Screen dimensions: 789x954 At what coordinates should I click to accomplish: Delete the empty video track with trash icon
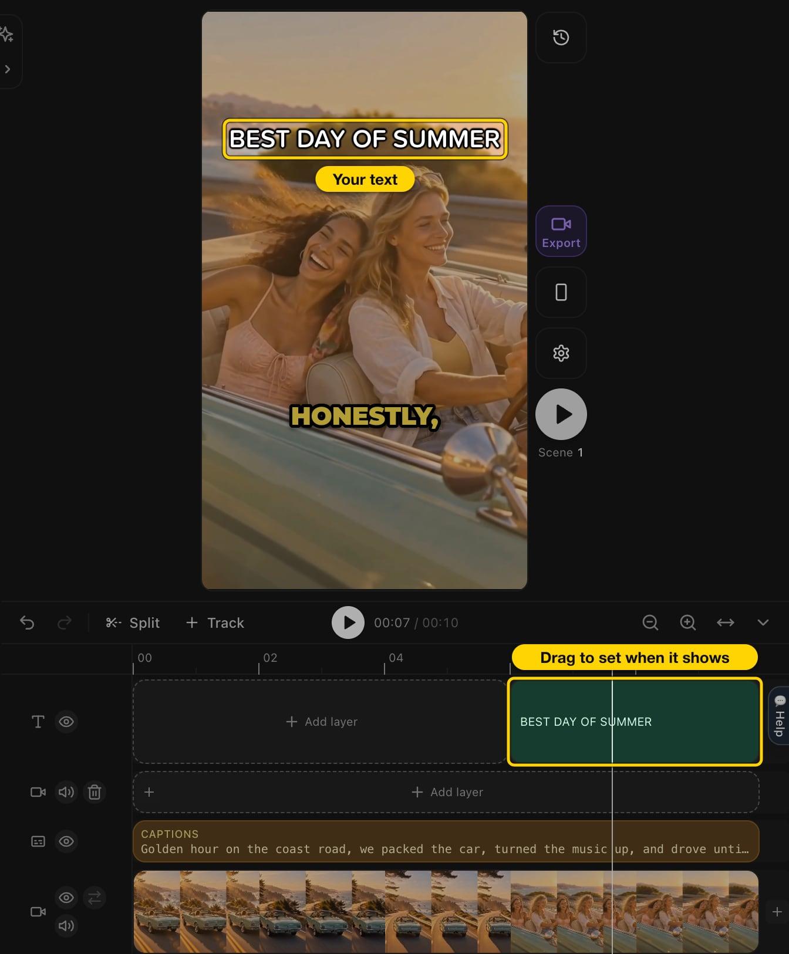95,792
